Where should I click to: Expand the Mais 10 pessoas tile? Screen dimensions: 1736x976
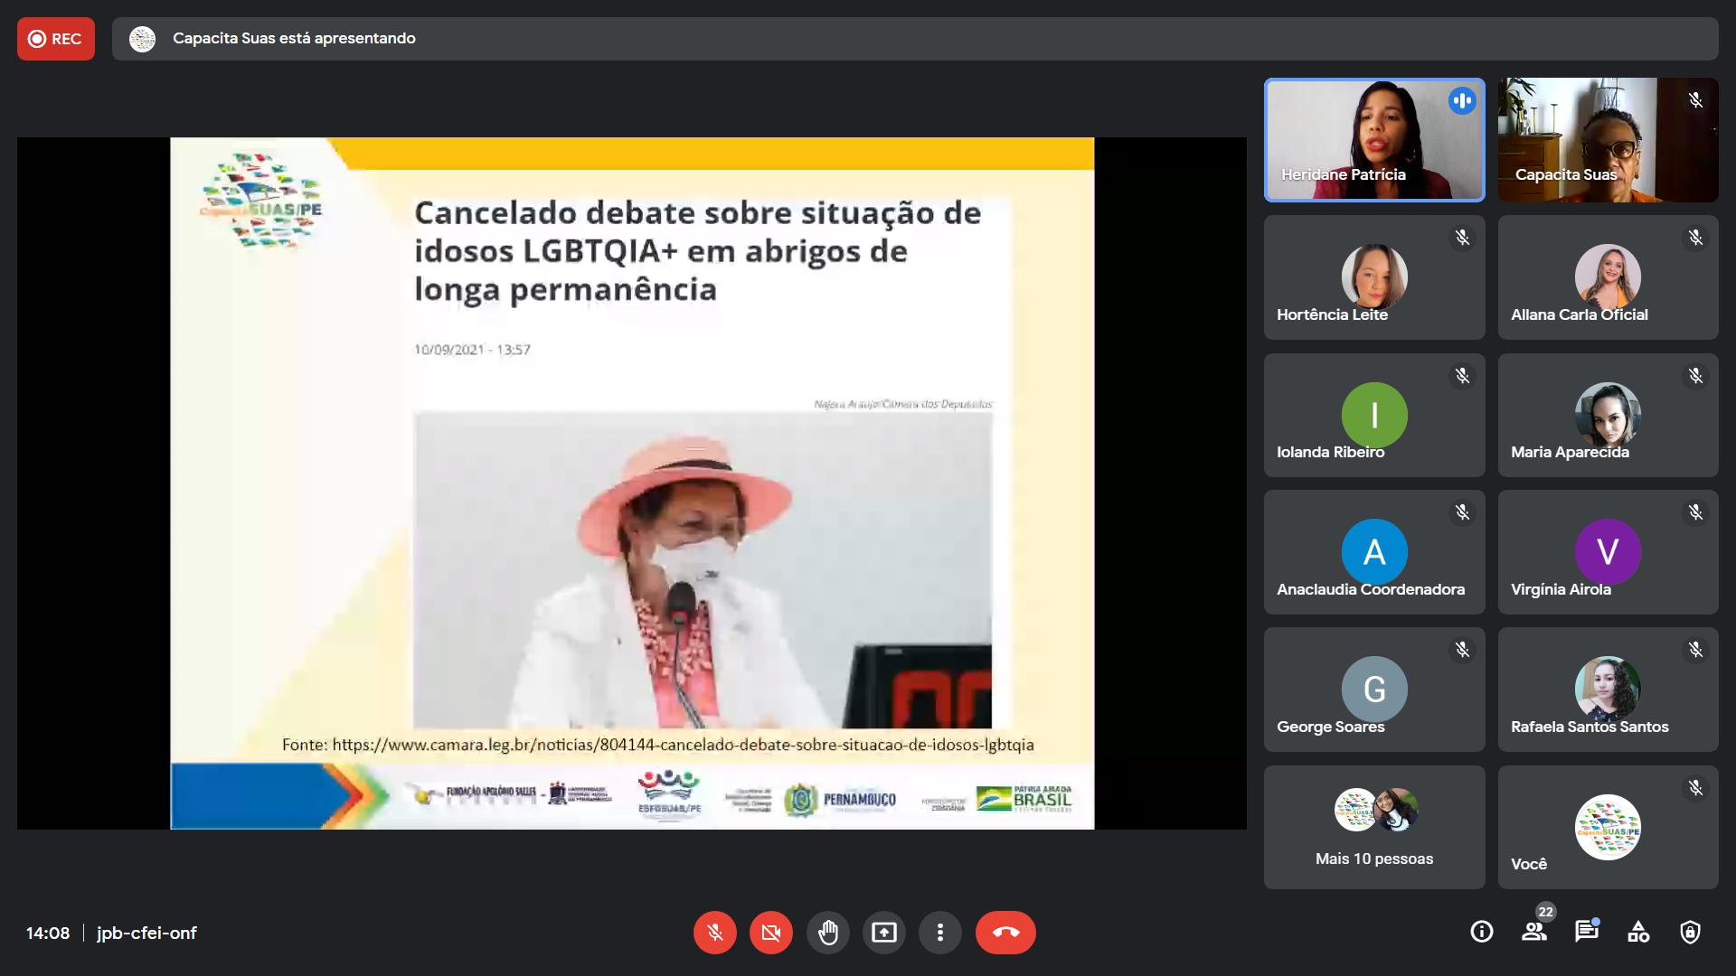[1373, 827]
